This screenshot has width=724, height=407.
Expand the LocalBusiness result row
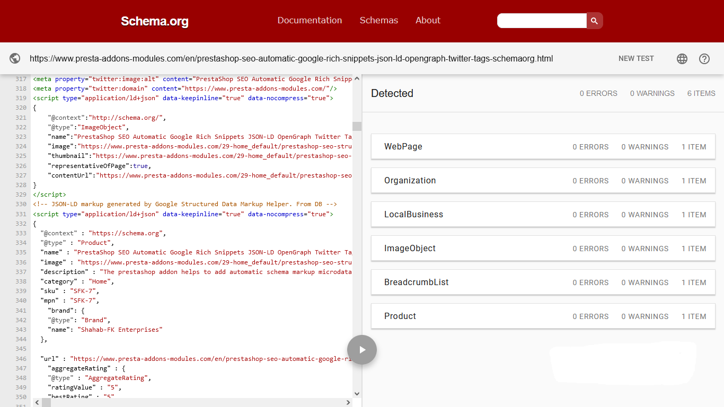tap(543, 215)
